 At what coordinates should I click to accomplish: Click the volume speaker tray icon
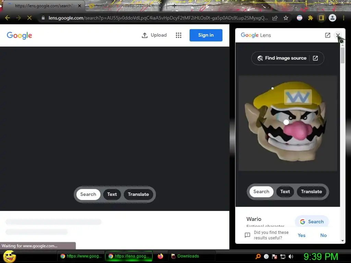point(291,256)
